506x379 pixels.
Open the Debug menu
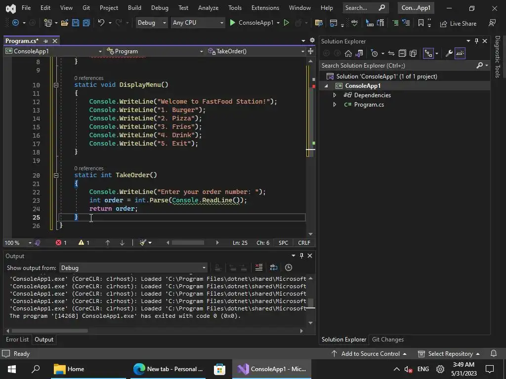point(160,8)
